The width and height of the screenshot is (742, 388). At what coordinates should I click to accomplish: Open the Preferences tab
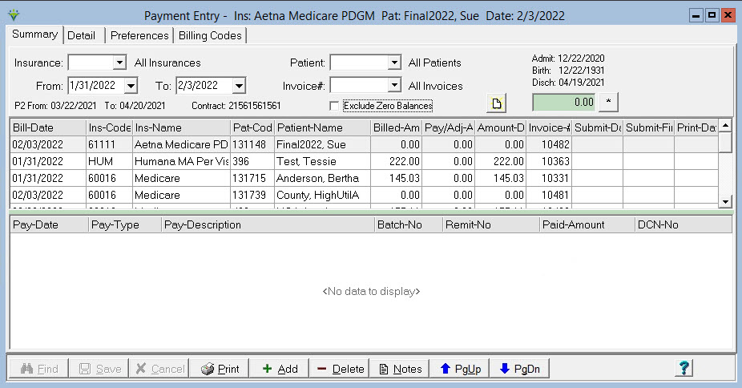click(139, 35)
